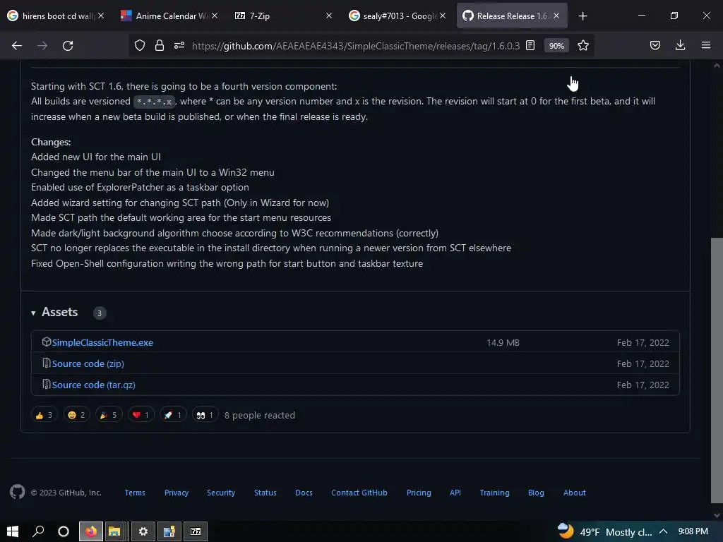Open site permissions icon in address bar

click(x=179, y=45)
